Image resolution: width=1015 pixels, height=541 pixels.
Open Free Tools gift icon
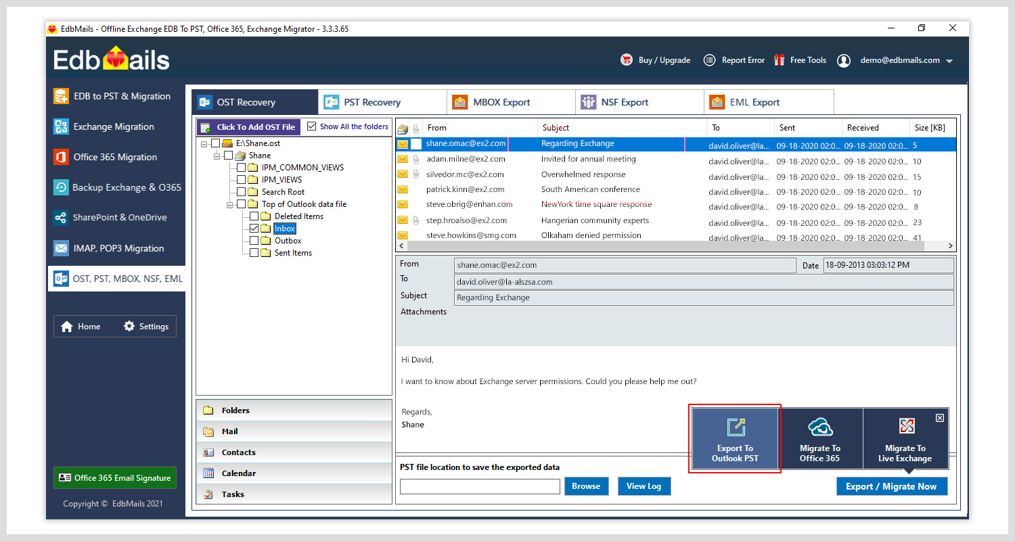tap(780, 60)
